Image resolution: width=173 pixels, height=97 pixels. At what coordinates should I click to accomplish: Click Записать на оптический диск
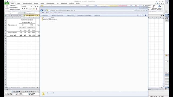[84, 15]
